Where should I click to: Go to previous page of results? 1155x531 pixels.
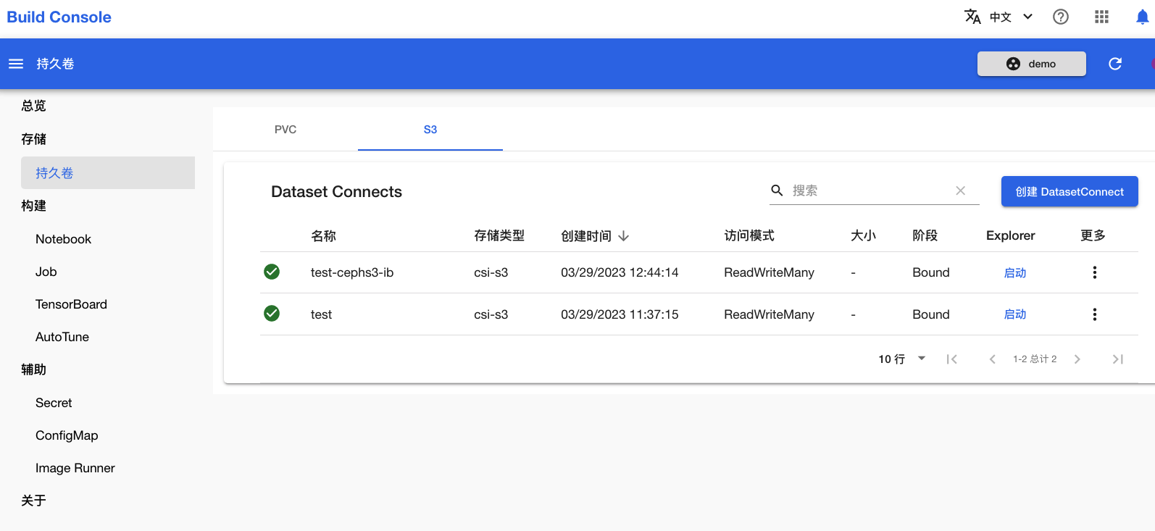click(x=992, y=359)
